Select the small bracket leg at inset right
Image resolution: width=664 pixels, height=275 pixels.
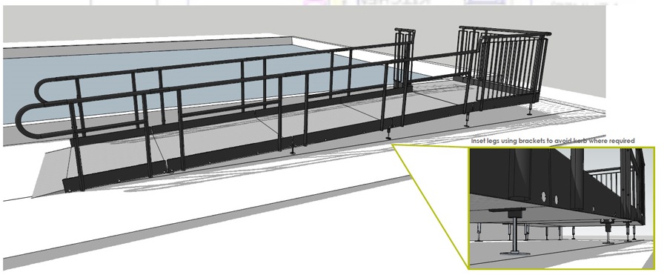pyautogui.click(x=608, y=231)
